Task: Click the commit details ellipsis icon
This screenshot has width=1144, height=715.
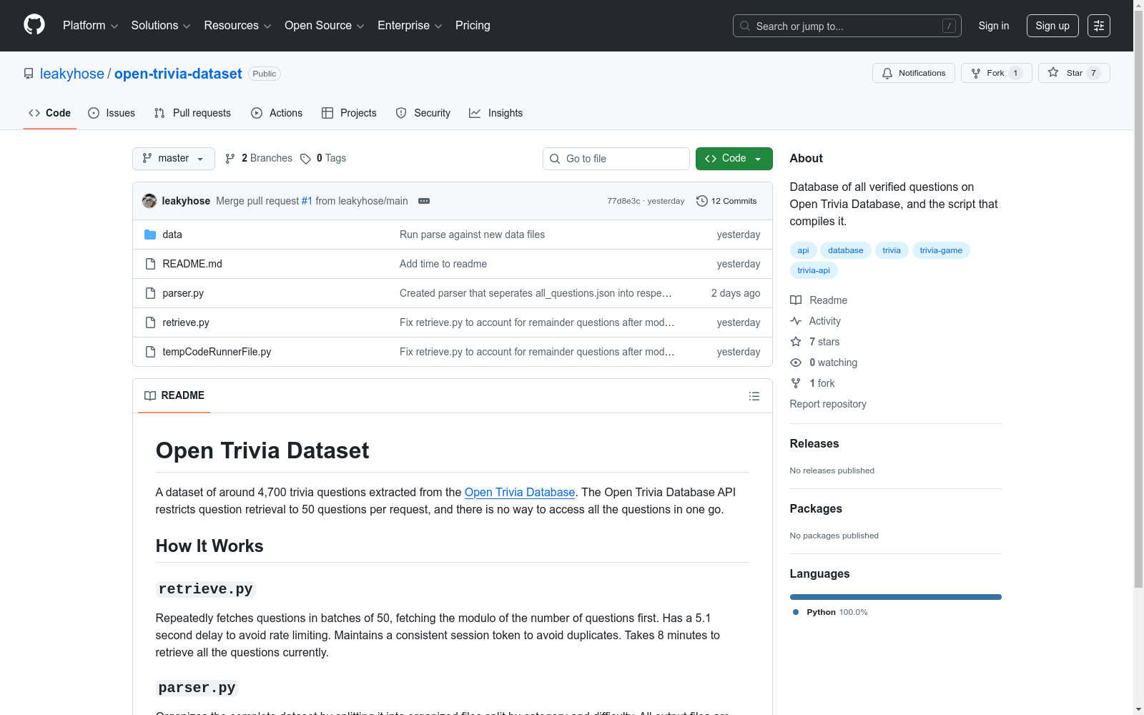Action: (x=424, y=201)
